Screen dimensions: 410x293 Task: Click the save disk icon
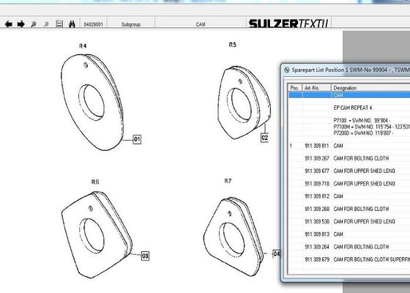pyautogui.click(x=59, y=23)
